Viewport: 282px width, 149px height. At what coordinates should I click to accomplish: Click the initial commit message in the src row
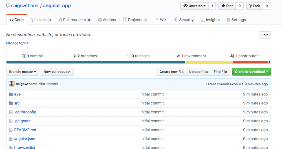pyautogui.click(x=152, y=103)
